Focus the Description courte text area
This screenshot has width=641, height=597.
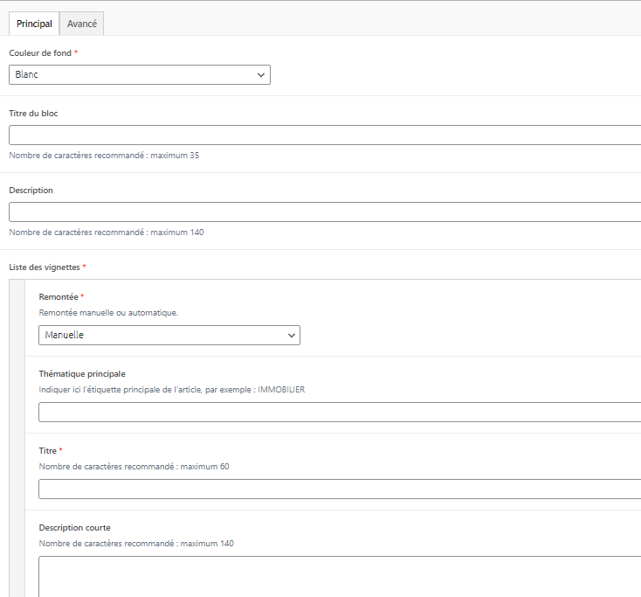coord(341,575)
